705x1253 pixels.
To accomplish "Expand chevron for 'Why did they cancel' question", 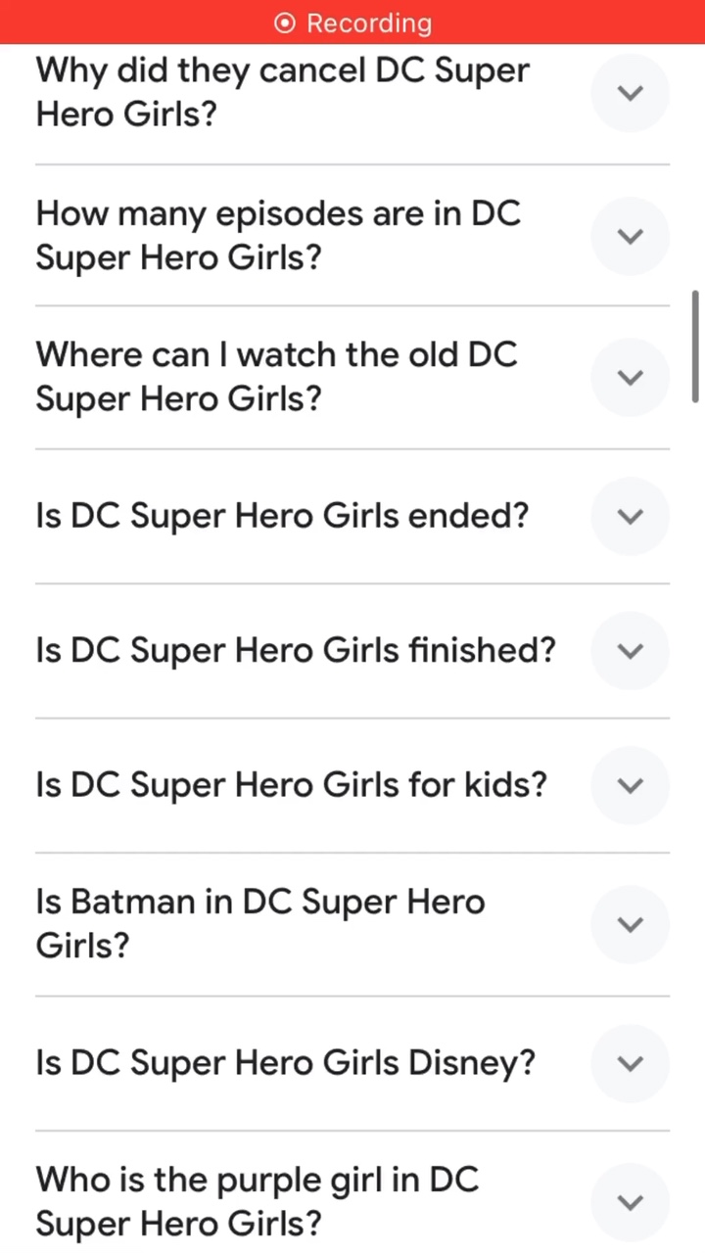I will [x=631, y=93].
